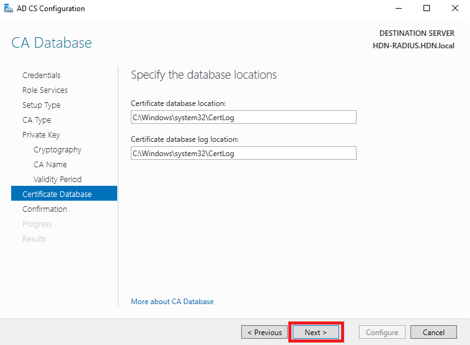
Task: Go to the Confirmation step
Action: tap(45, 209)
